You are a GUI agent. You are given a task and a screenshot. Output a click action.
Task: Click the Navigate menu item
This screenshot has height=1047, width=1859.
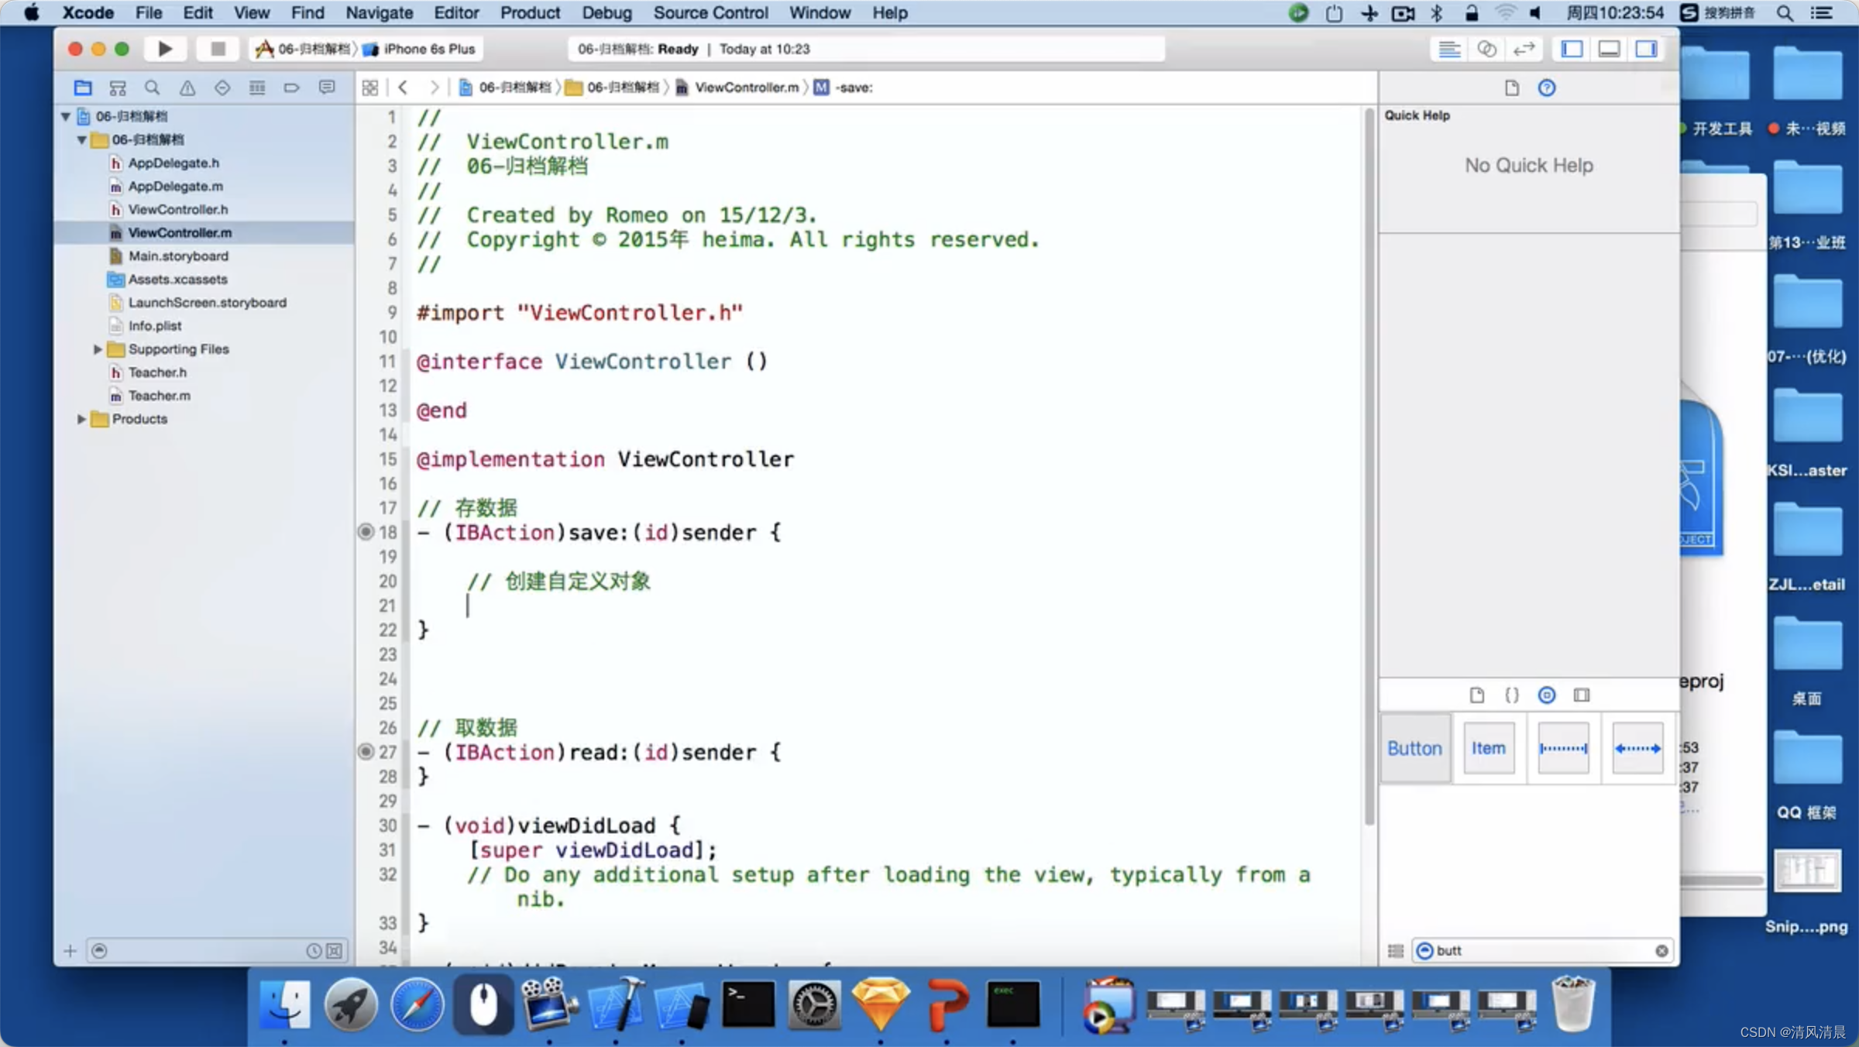pyautogui.click(x=380, y=12)
